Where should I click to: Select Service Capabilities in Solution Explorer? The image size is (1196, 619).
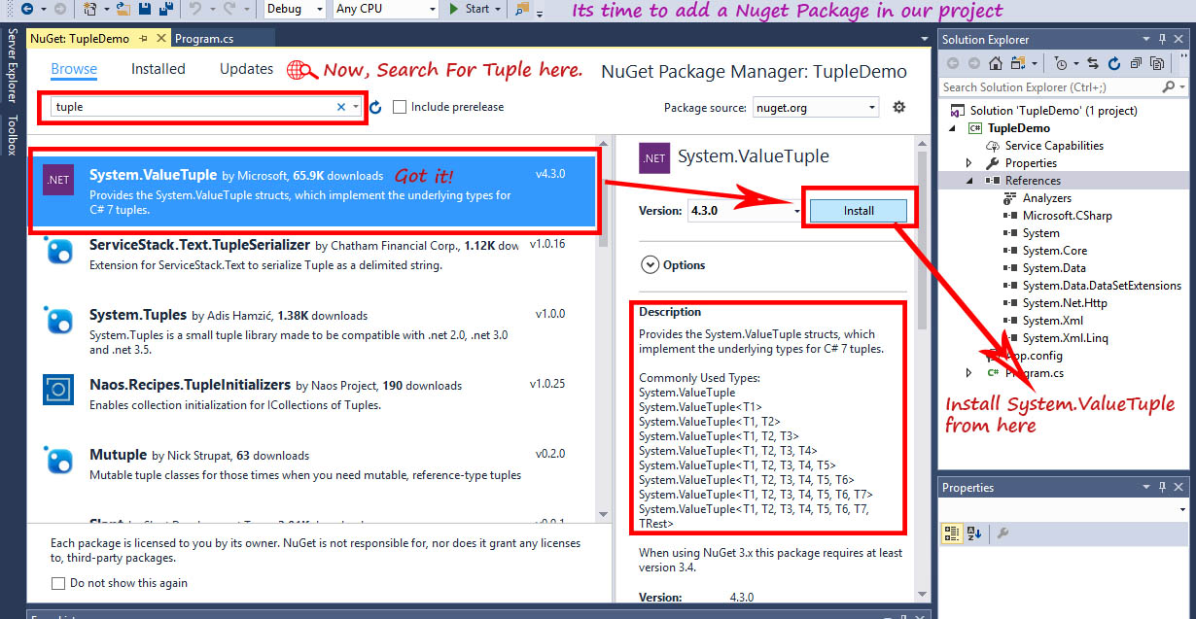point(1054,146)
